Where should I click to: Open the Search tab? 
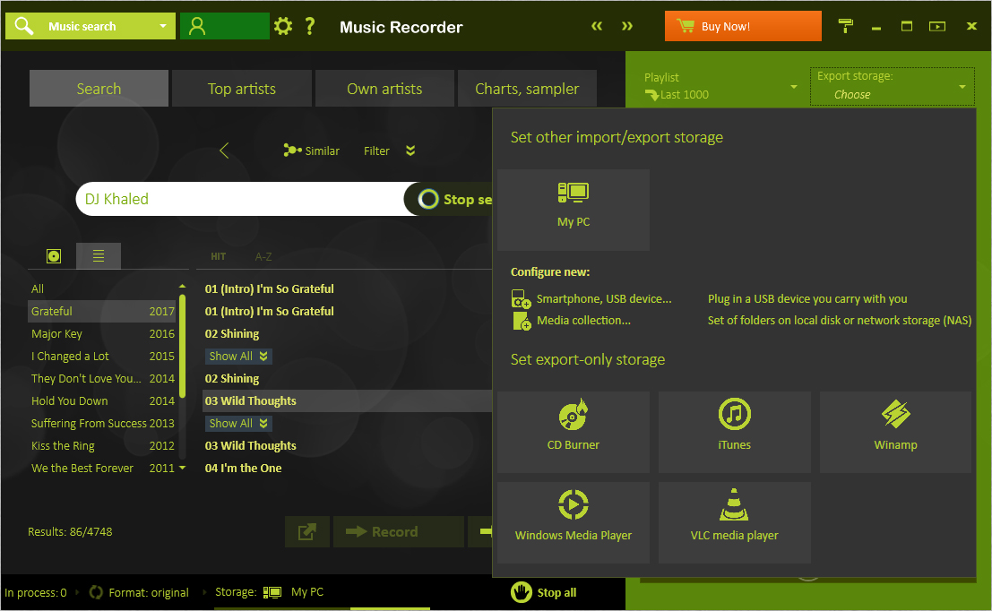tap(99, 89)
